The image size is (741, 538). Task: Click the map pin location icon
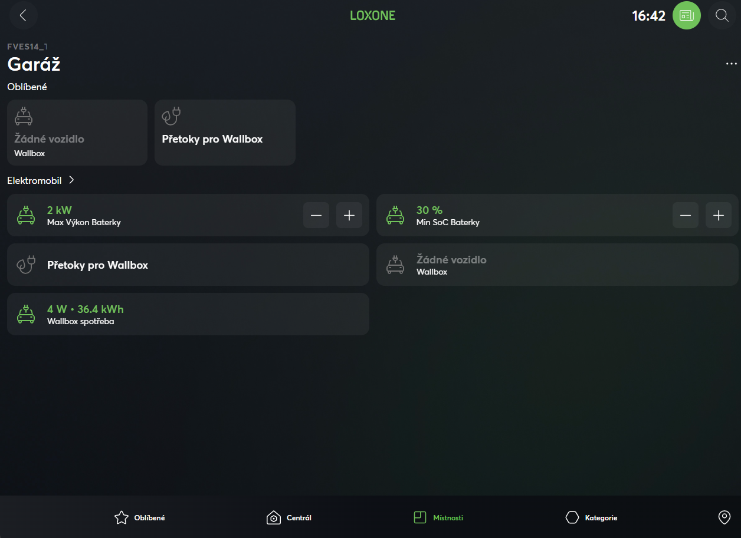[x=724, y=517]
